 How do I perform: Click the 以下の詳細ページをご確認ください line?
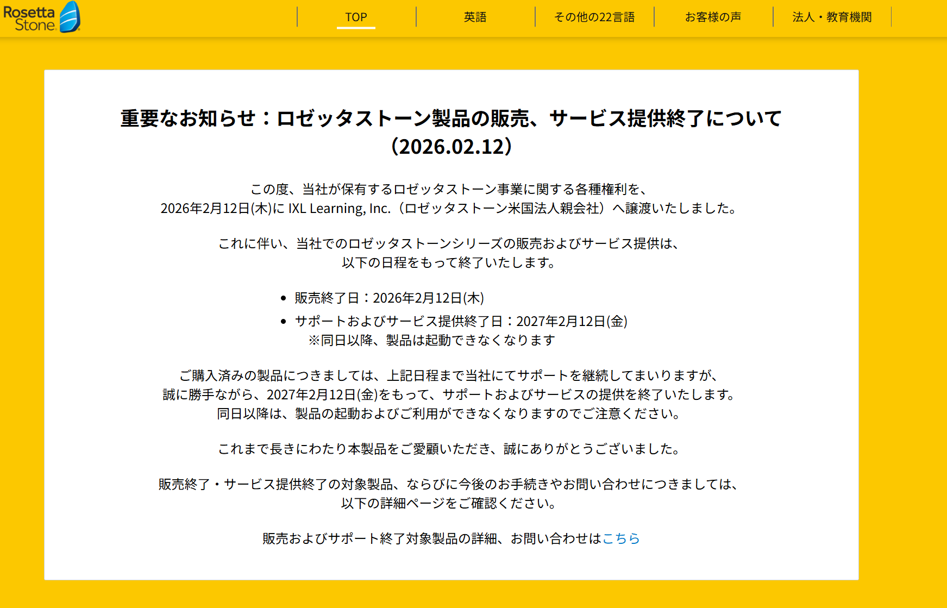tap(450, 503)
